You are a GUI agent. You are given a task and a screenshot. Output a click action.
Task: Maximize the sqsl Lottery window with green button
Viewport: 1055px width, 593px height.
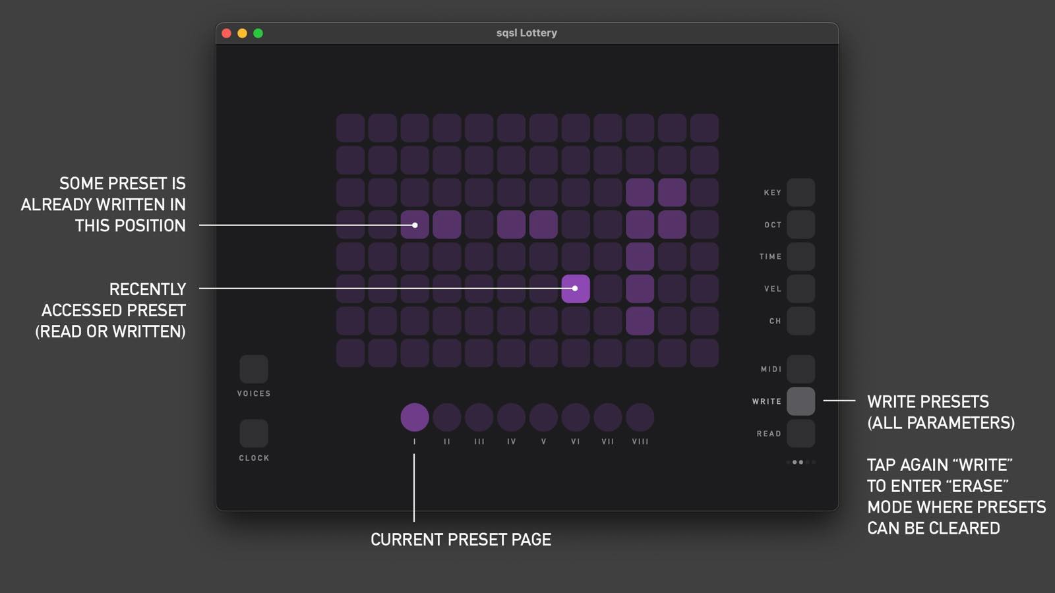pyautogui.click(x=258, y=33)
